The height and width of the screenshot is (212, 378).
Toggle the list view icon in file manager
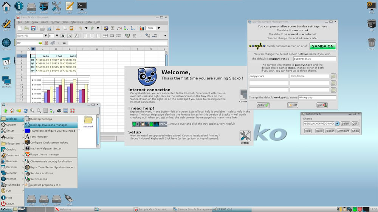65,111
